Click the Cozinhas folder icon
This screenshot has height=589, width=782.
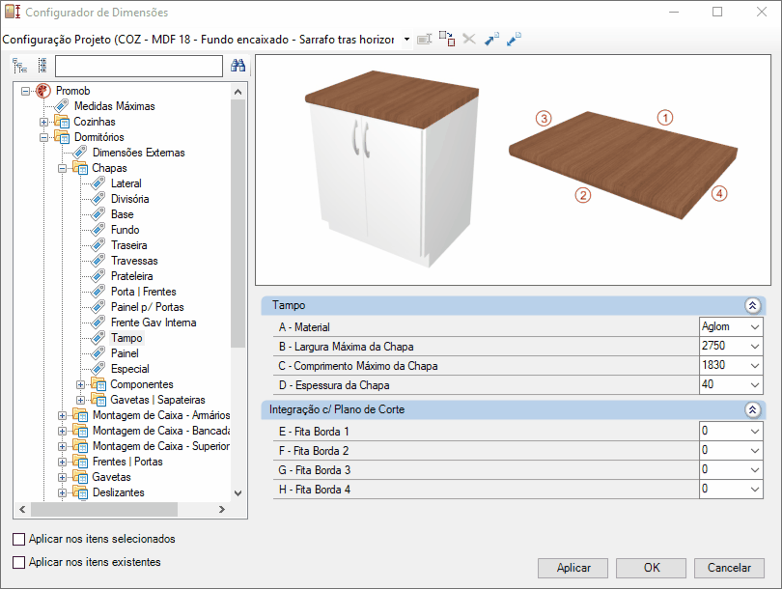62,122
